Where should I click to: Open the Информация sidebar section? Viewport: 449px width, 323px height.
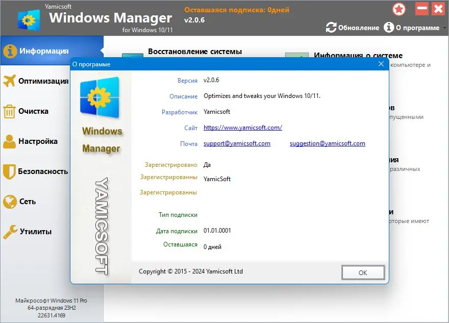(x=52, y=51)
